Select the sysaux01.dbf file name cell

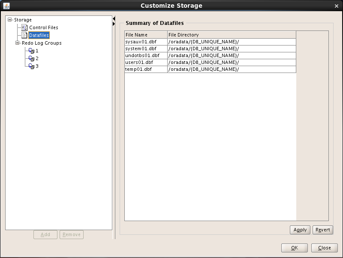coord(146,42)
